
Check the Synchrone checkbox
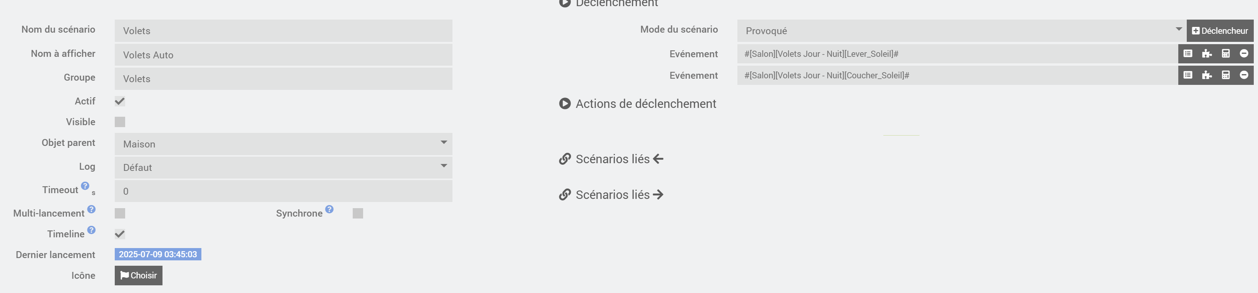tap(357, 213)
